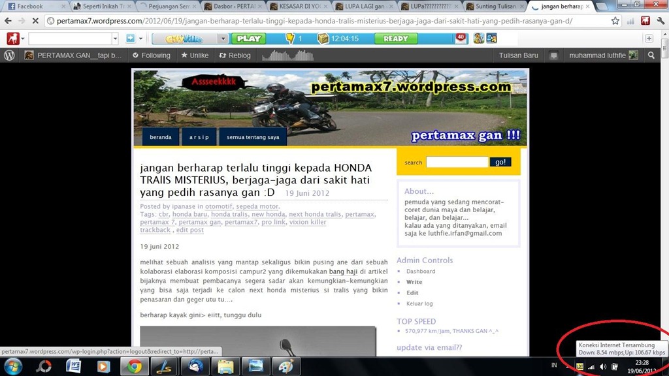Viewport: 669px width, 376px height.
Task: Open the search icon in WordPress admin bar
Action: [651, 55]
